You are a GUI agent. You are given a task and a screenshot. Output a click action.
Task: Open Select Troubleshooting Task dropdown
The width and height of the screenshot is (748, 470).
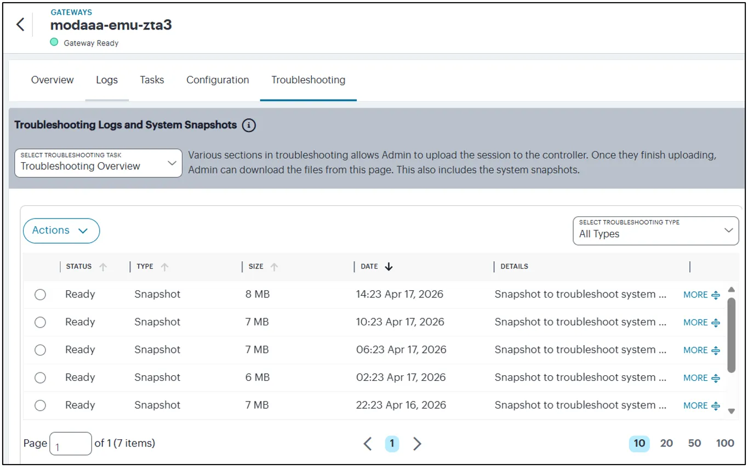(98, 163)
